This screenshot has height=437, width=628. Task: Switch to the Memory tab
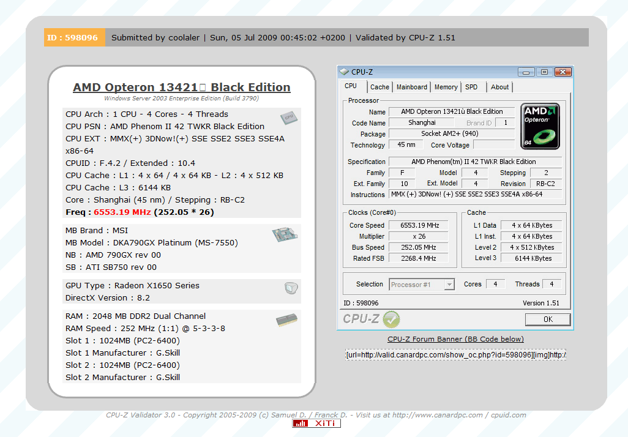click(x=446, y=87)
